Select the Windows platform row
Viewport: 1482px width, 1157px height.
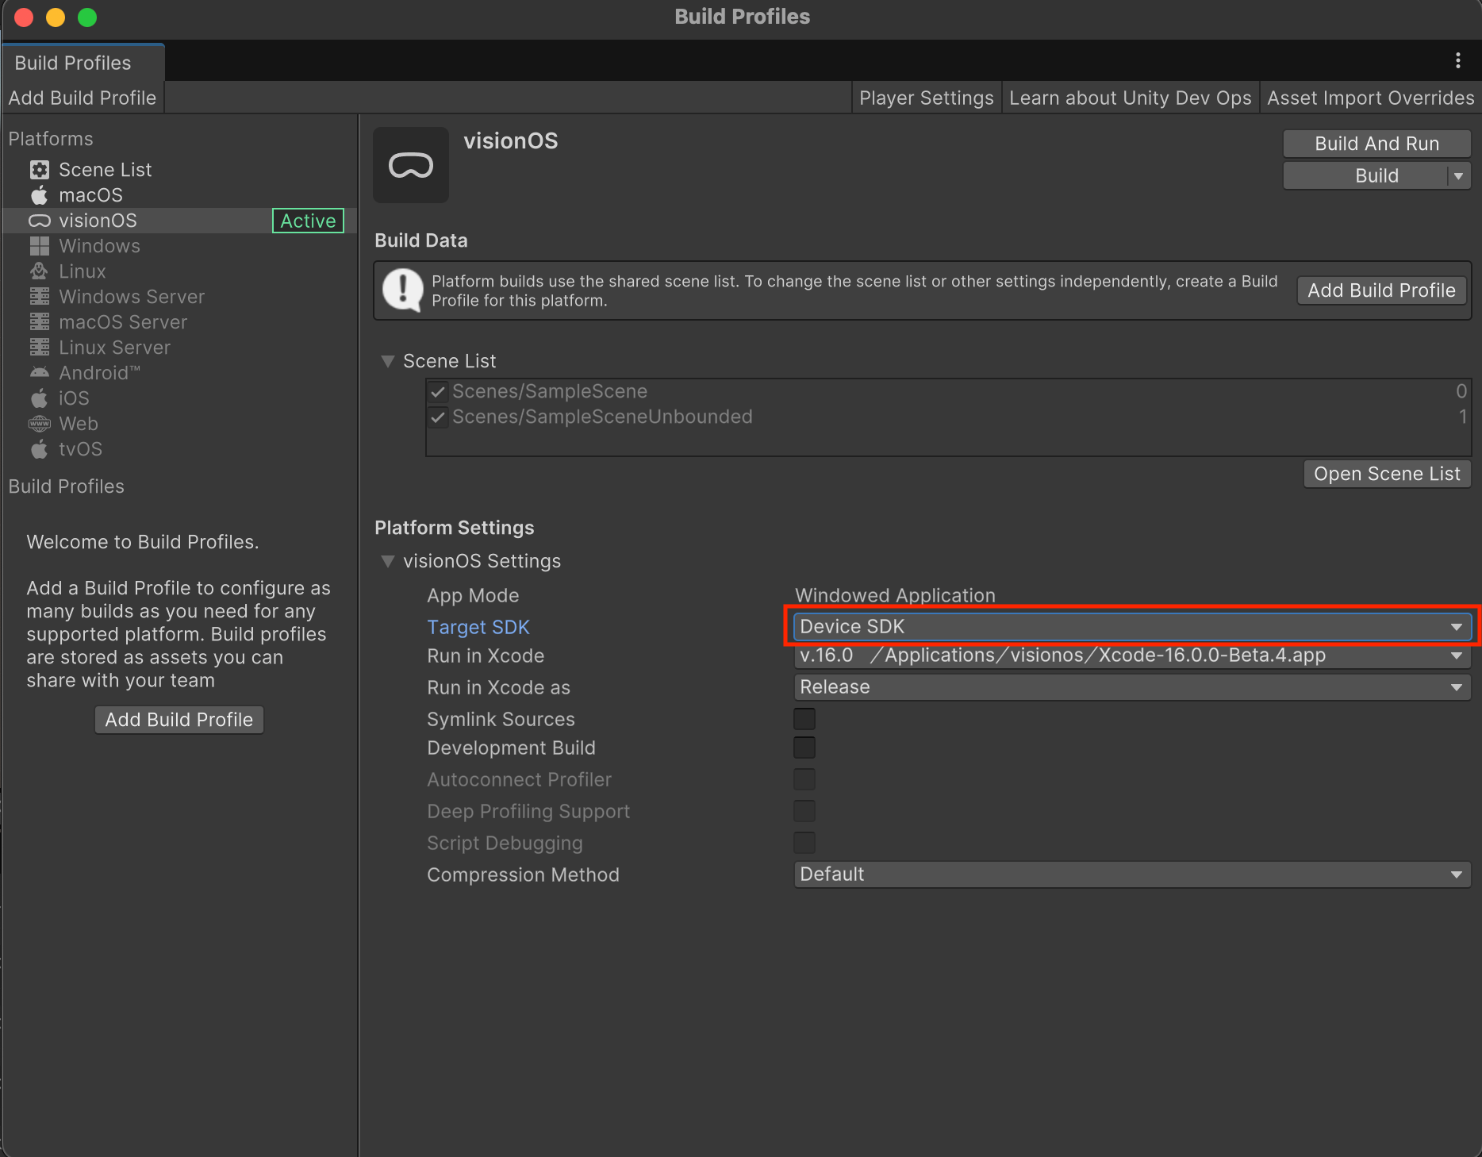coord(179,246)
